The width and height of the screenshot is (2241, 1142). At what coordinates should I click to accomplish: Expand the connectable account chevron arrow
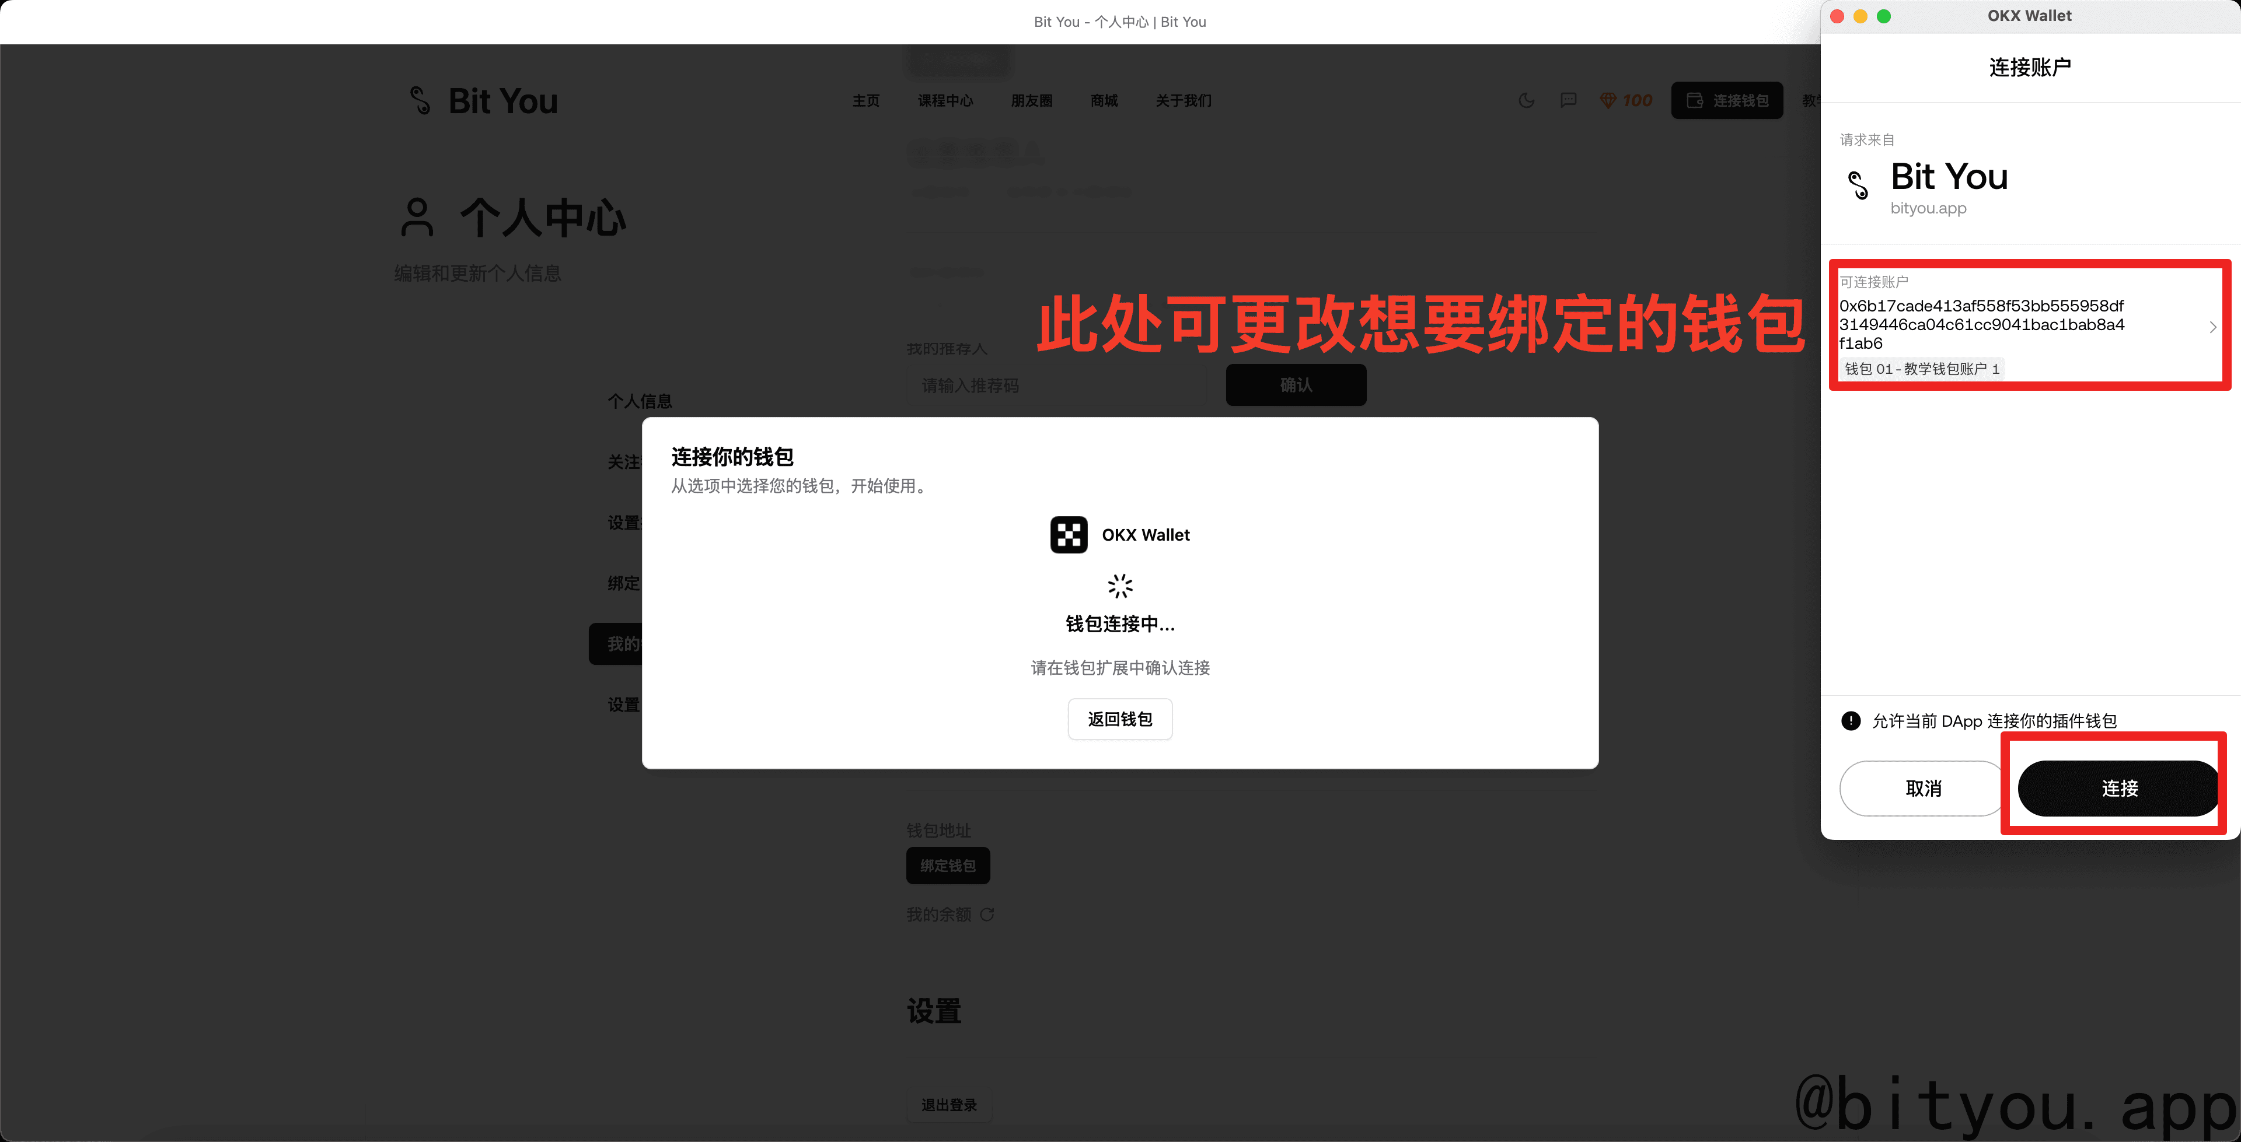pyautogui.click(x=2212, y=327)
